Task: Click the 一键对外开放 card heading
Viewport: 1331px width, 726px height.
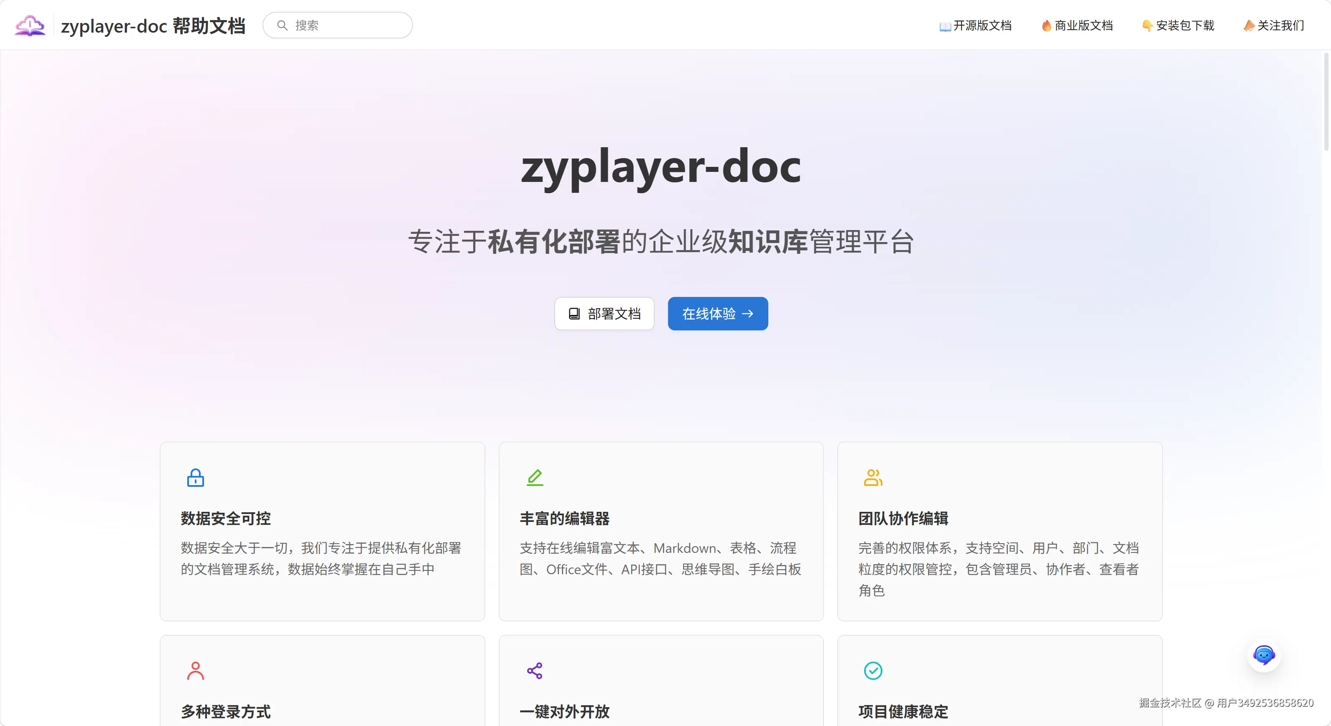Action: (565, 711)
